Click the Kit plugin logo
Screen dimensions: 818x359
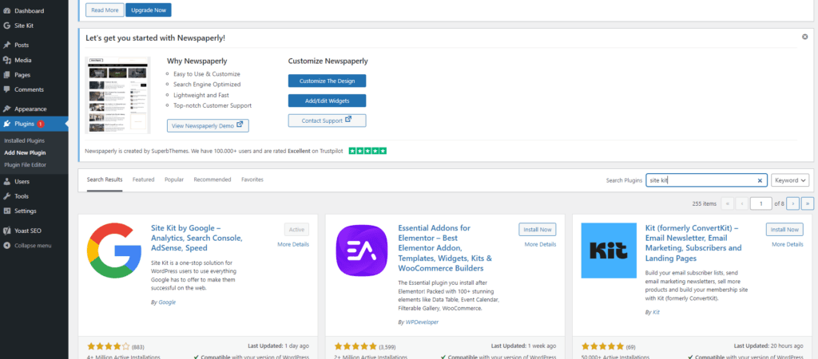(x=609, y=251)
